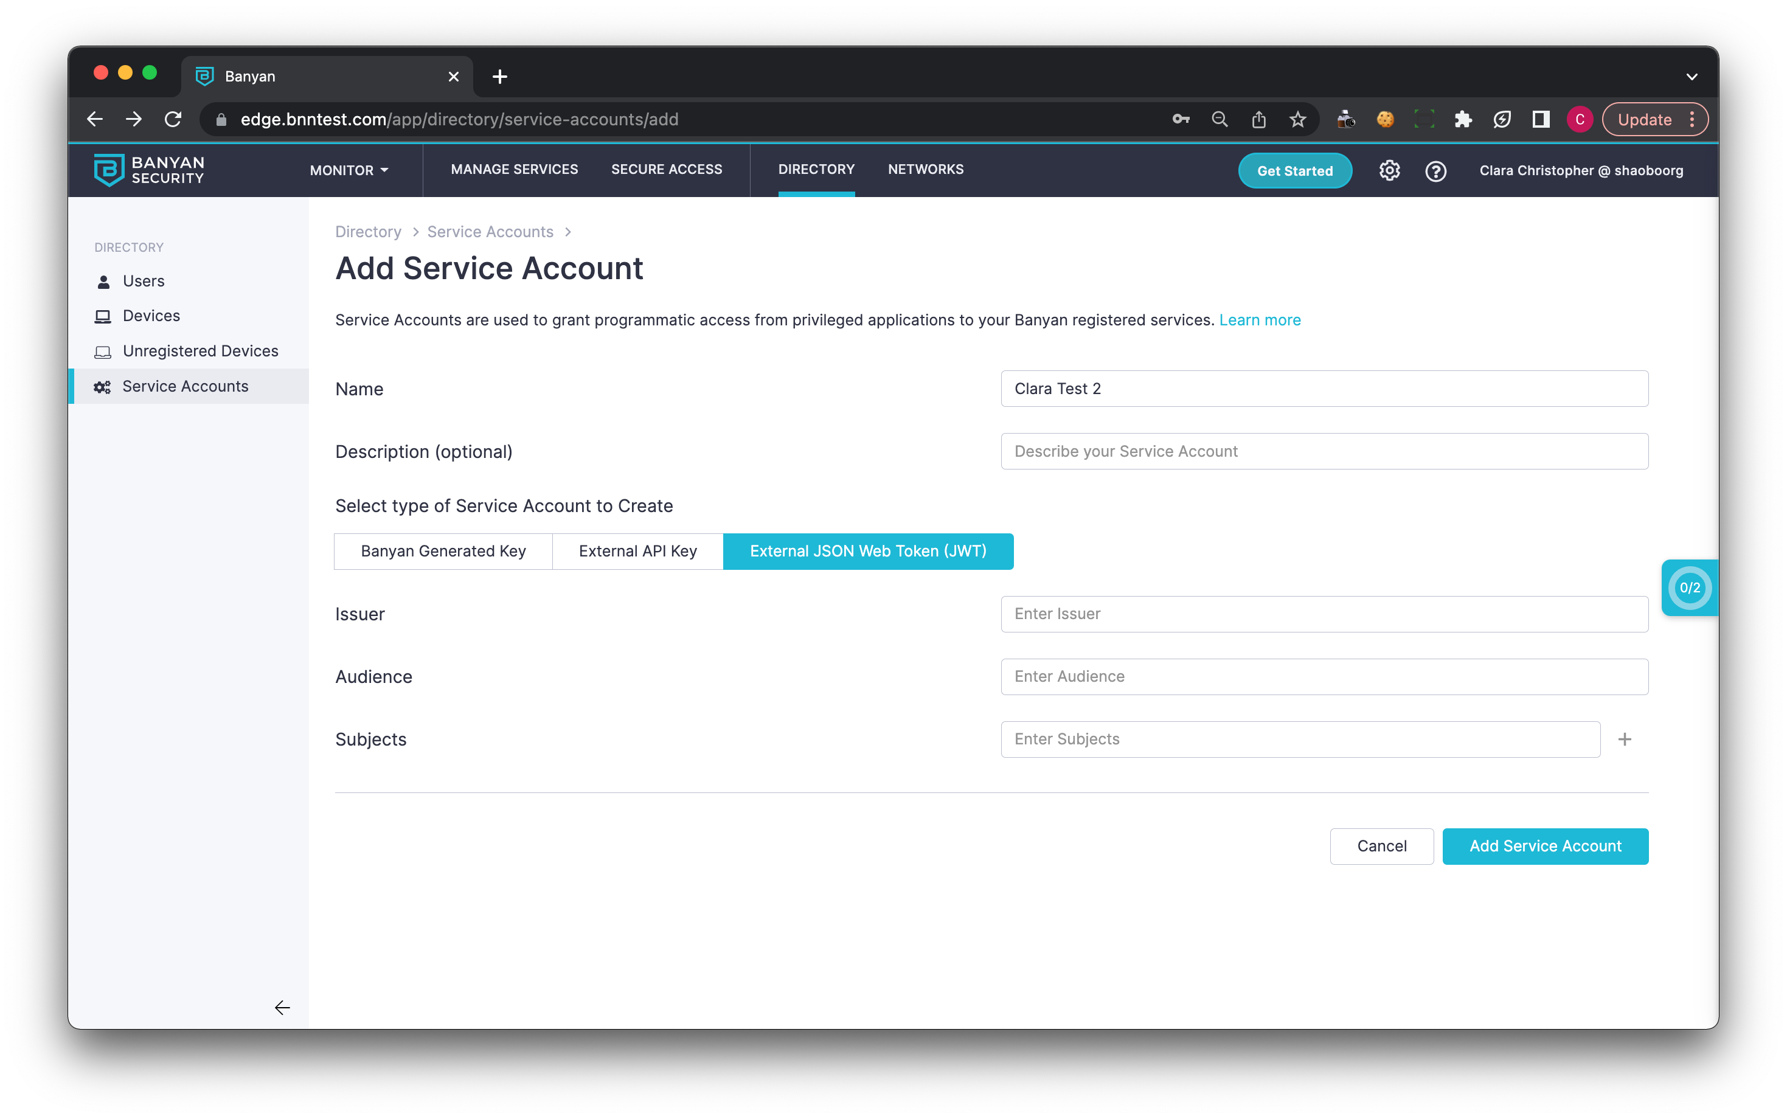Select the Banyan Generated Key type
Image resolution: width=1787 pixels, height=1119 pixels.
pyautogui.click(x=443, y=552)
